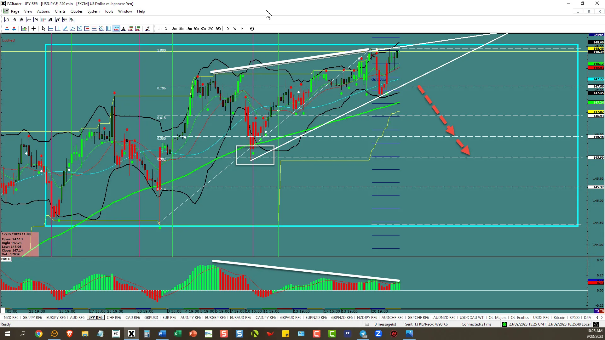Screen dimensions: 605x340
Task: Open the Charts menu
Action: point(60,11)
